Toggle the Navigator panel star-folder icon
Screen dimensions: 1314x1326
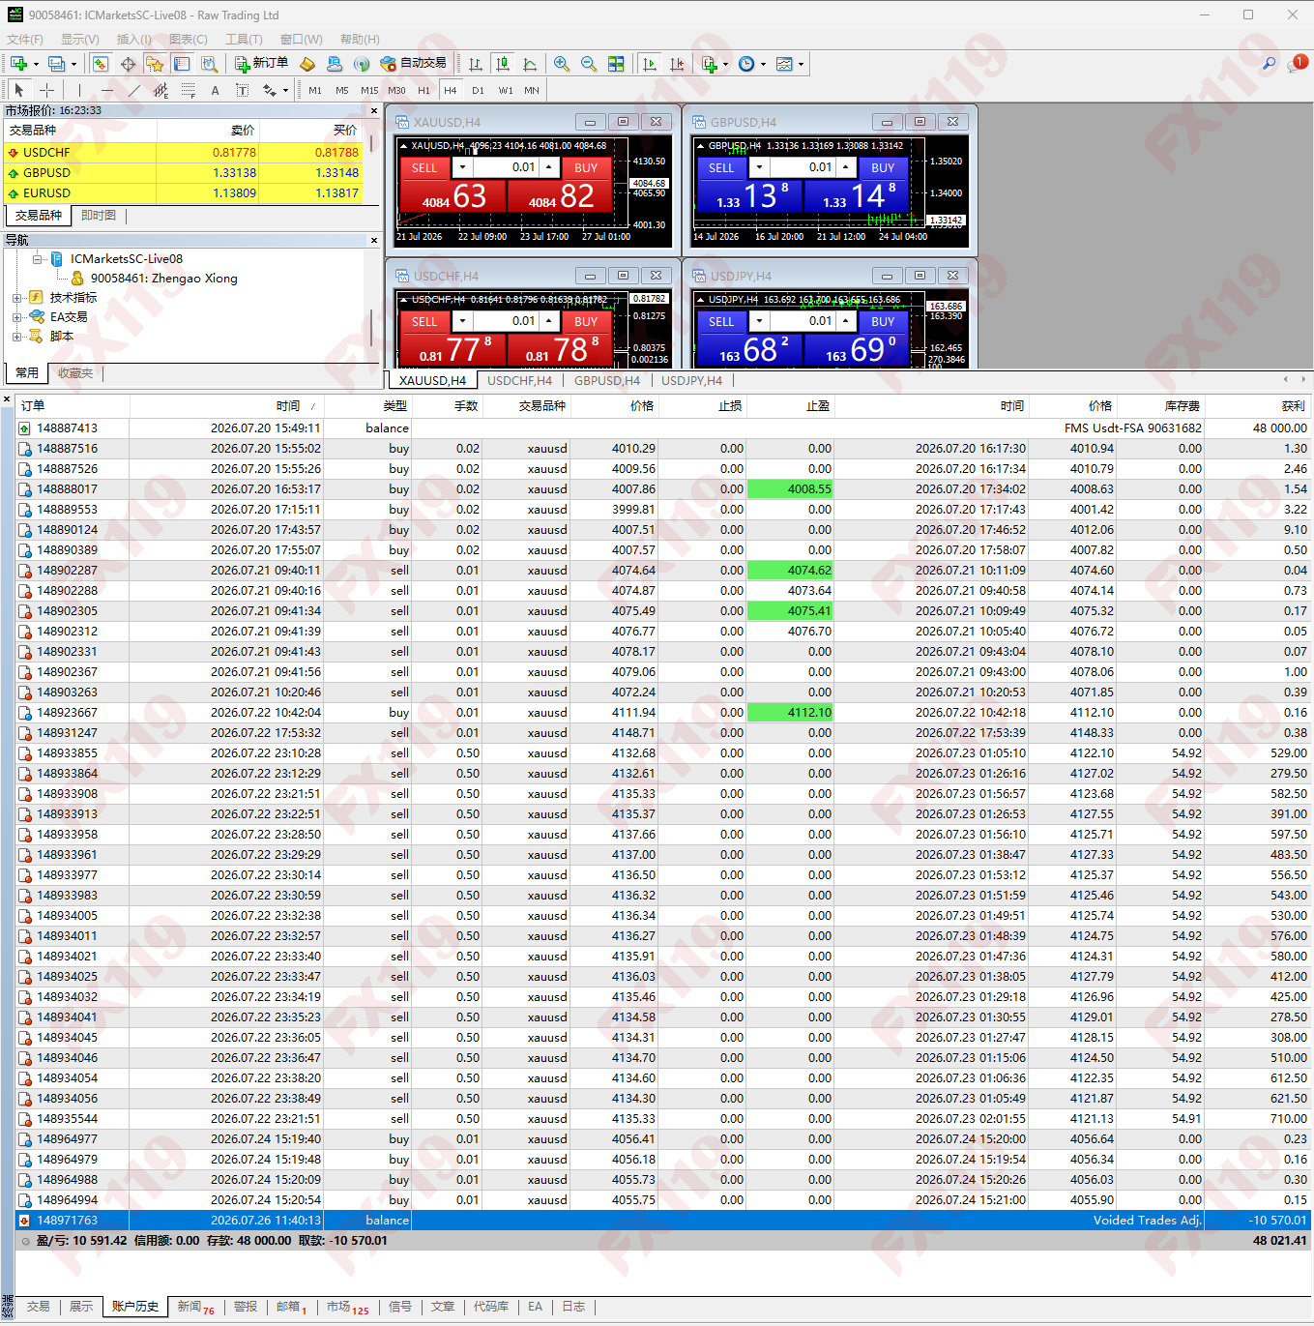[x=155, y=64]
